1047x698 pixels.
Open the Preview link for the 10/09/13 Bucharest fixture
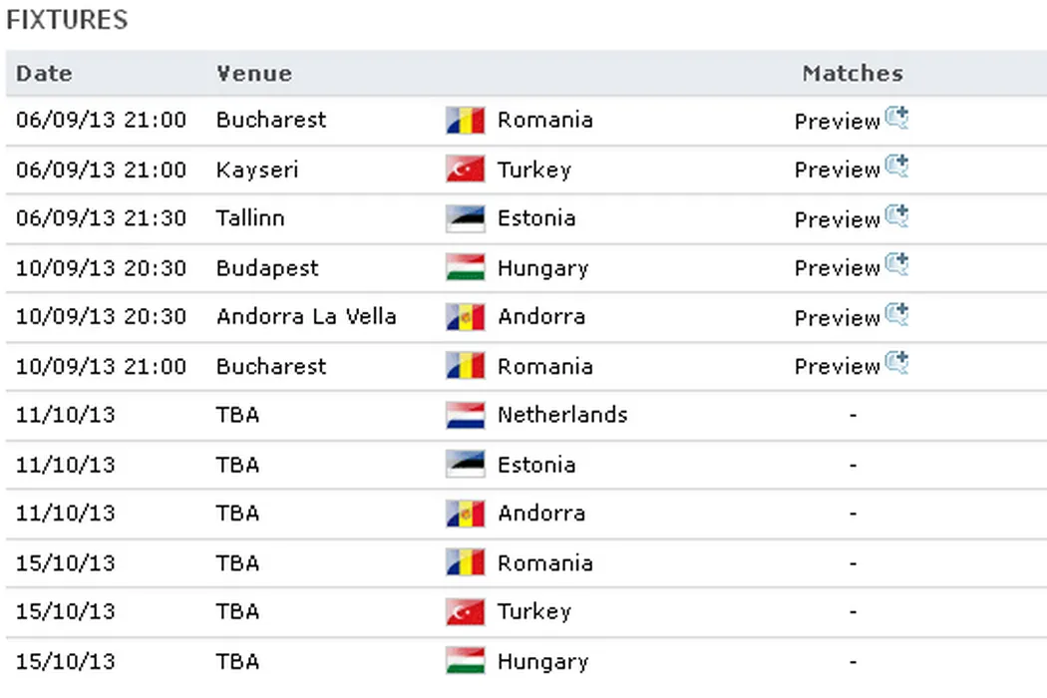(837, 367)
